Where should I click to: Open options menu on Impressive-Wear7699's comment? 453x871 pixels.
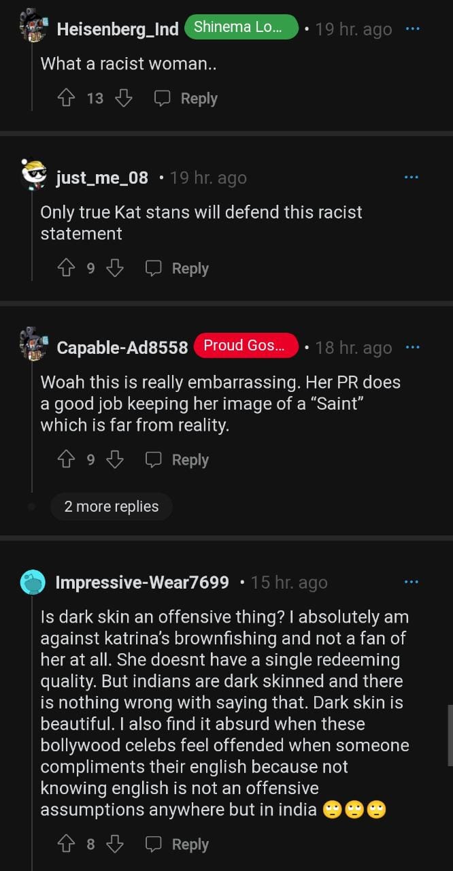click(412, 582)
